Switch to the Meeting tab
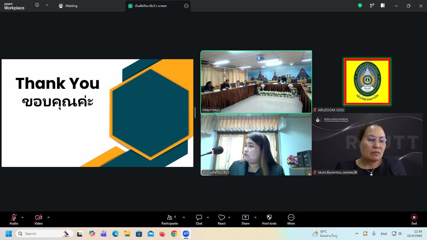The height and width of the screenshot is (240, 427). coord(68,6)
